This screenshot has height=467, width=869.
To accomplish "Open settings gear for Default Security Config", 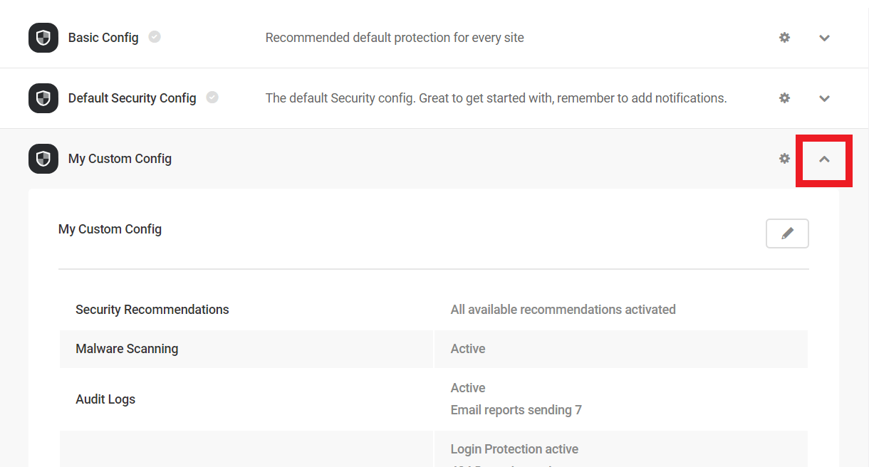I will (x=784, y=98).
